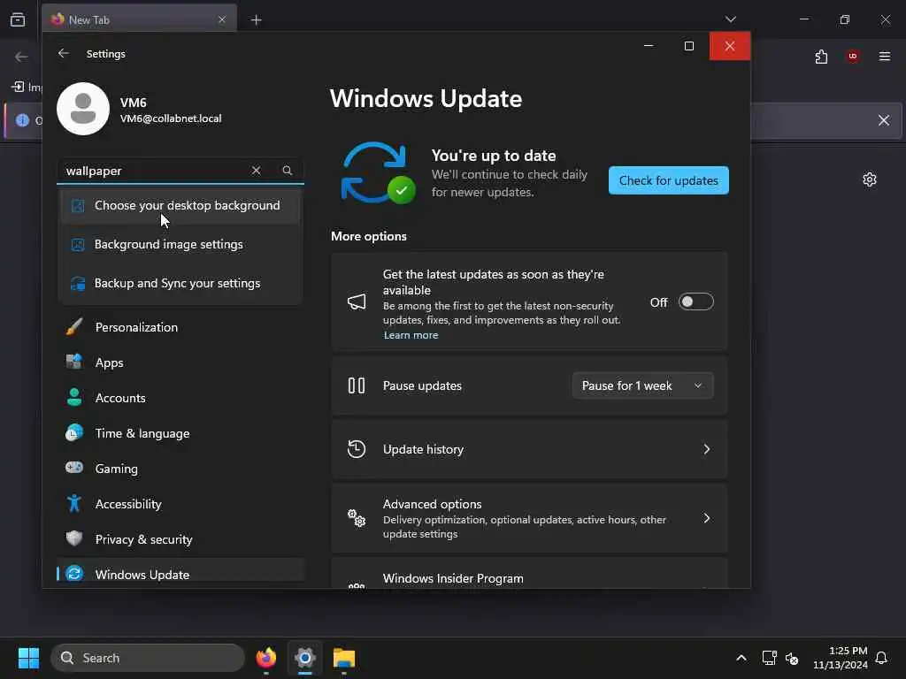The image size is (906, 679).
Task: Click the Accounts person icon
Action: click(x=74, y=397)
